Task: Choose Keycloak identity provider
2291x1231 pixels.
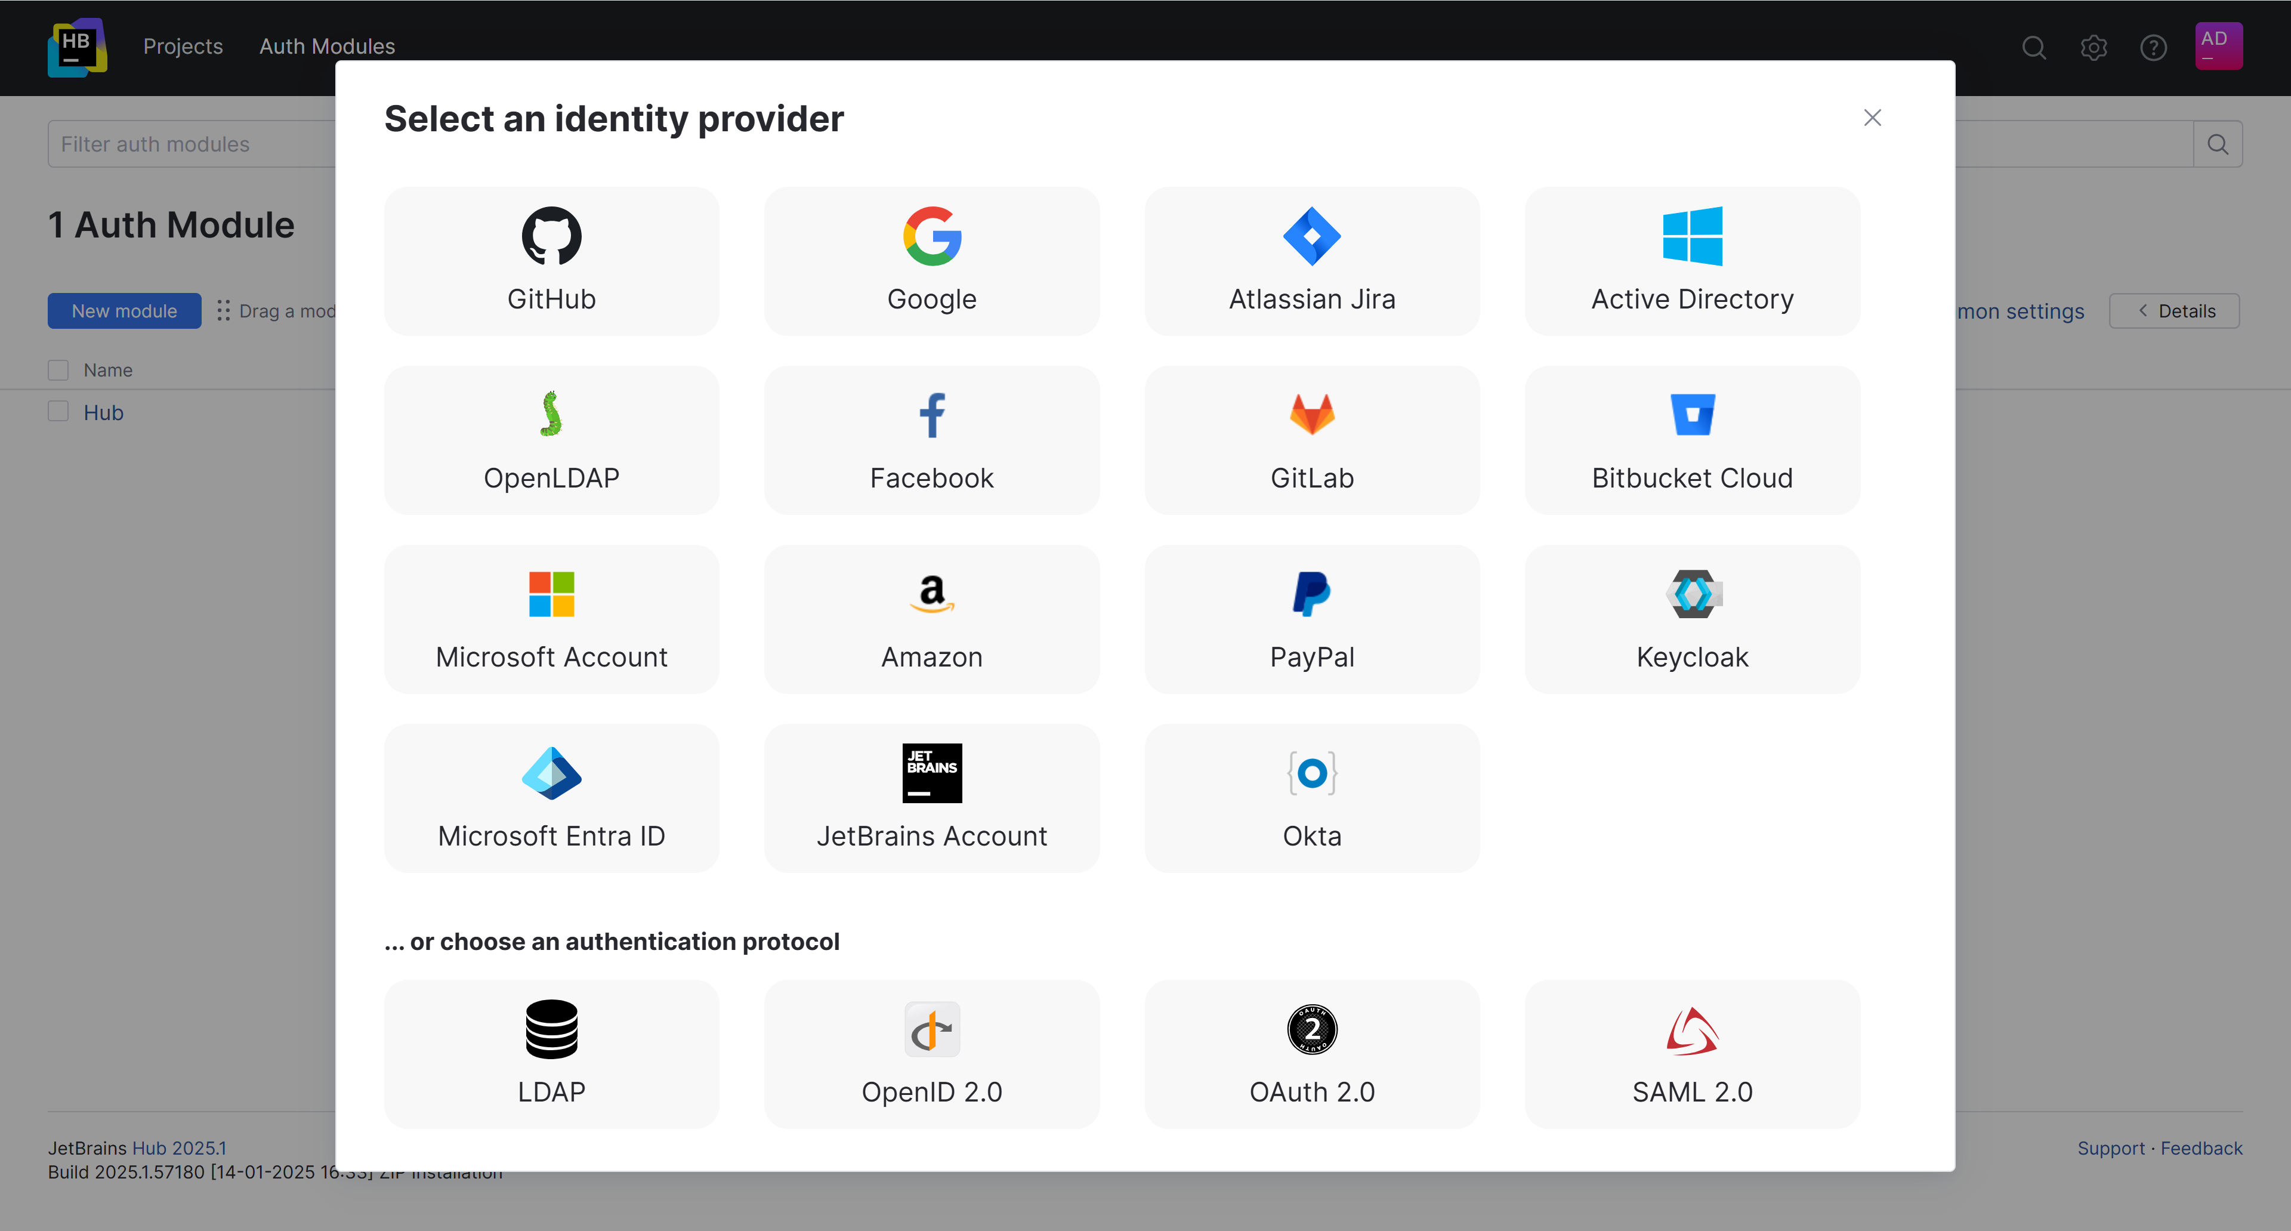Action: [x=1691, y=619]
